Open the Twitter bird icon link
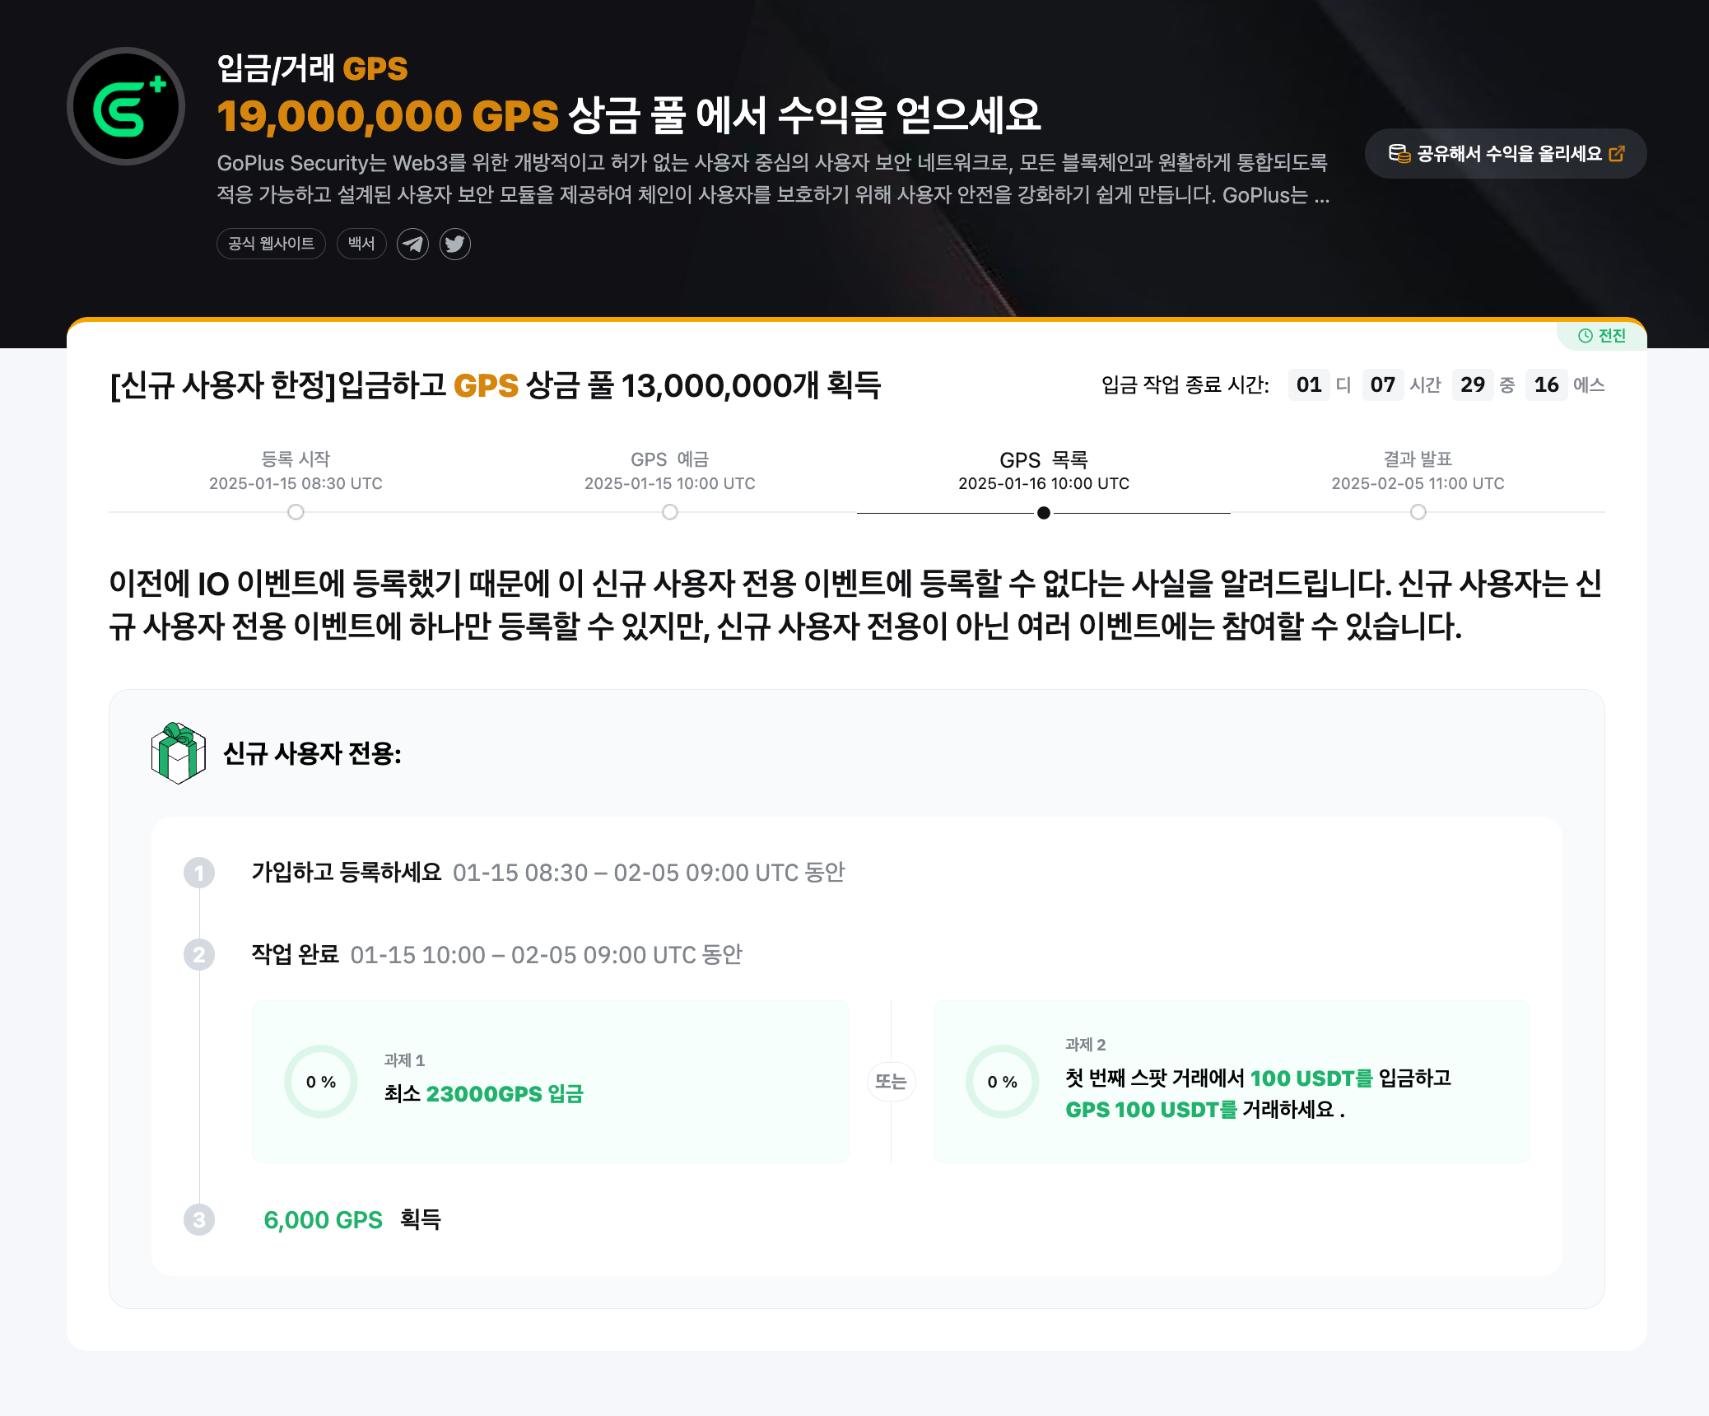This screenshot has height=1416, width=1709. [x=454, y=244]
